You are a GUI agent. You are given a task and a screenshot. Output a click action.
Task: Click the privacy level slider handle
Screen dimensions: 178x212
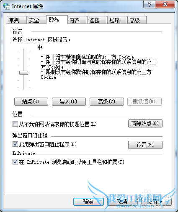click(x=23, y=73)
